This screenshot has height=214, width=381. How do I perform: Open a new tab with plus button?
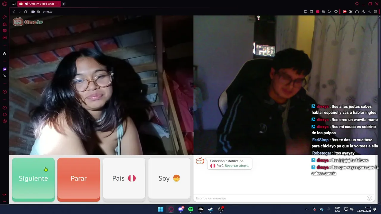(x=64, y=4)
